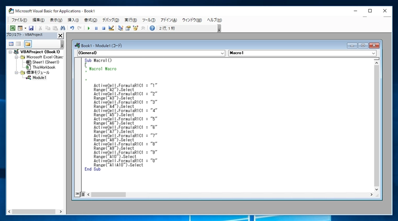The image size is (398, 221).
Task: Open the デバッグ menu
Action: 110,20
